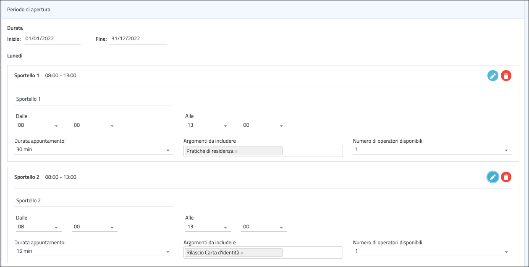
Task: Click the edit pencil icon for Sportello 2
Action: 492,177
